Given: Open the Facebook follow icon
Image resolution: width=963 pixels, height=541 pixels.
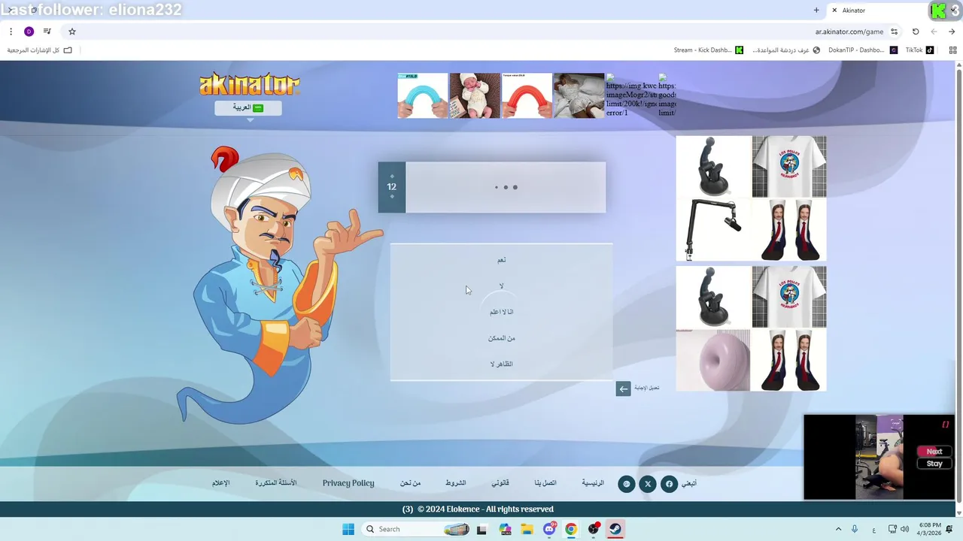Looking at the screenshot, I should [669, 484].
